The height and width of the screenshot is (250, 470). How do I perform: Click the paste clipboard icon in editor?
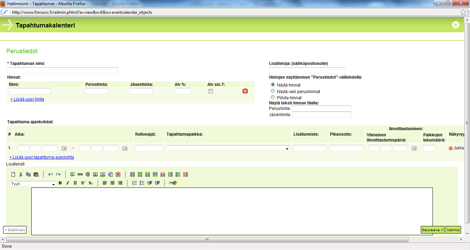(36, 174)
